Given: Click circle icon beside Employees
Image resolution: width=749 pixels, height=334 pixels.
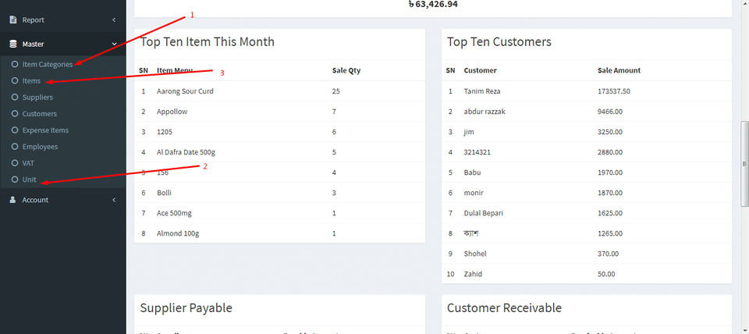Looking at the screenshot, I should [x=15, y=147].
